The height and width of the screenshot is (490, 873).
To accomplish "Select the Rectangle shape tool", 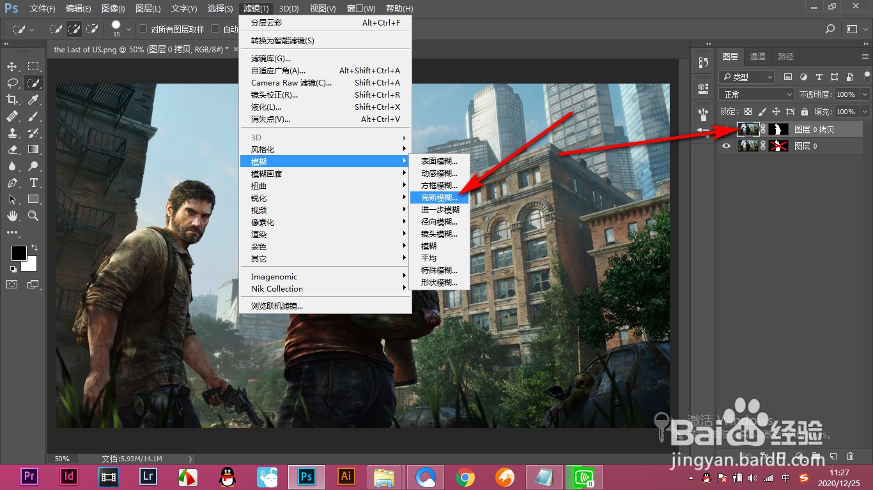I will [x=33, y=199].
